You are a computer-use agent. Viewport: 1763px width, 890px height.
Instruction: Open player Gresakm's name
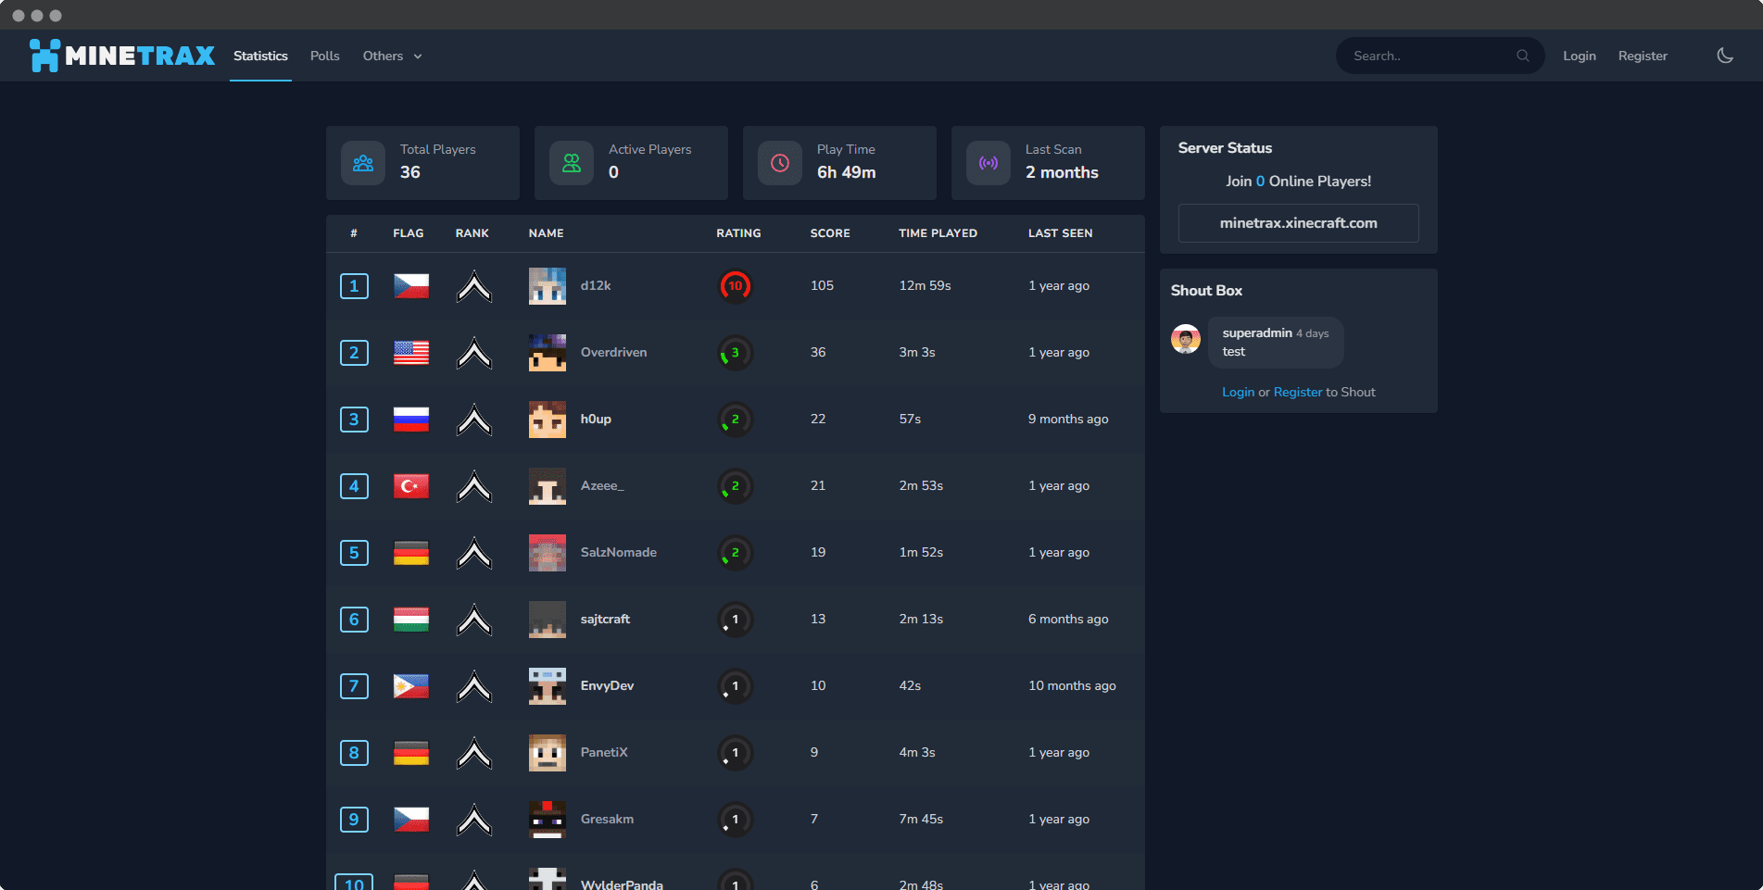(607, 820)
